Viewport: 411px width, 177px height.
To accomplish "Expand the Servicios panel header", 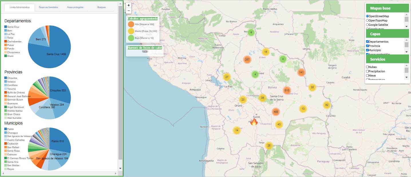I will pos(387,59).
